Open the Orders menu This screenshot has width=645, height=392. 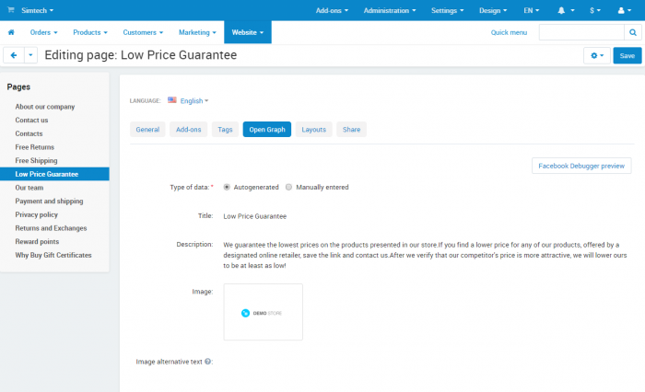[x=43, y=32]
